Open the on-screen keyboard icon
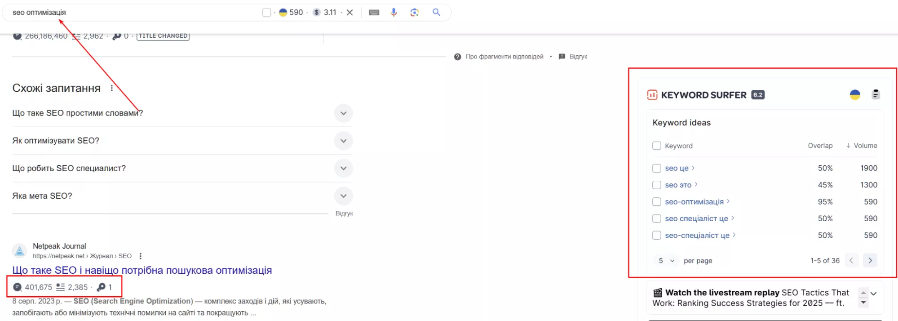Viewport: 898px width, 321px height. click(x=374, y=13)
